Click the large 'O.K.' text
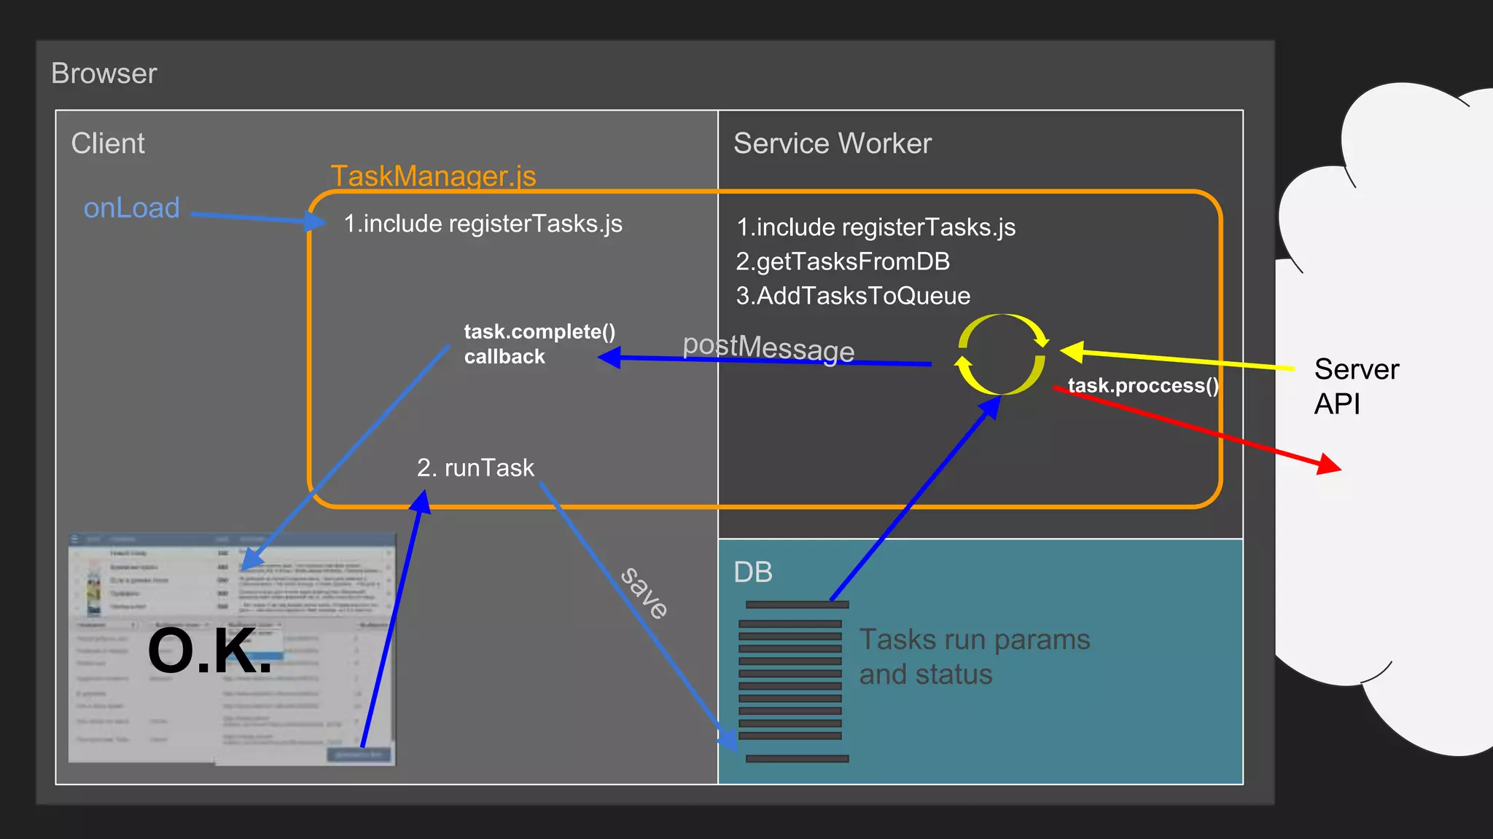Viewport: 1493px width, 839px height. point(210,650)
